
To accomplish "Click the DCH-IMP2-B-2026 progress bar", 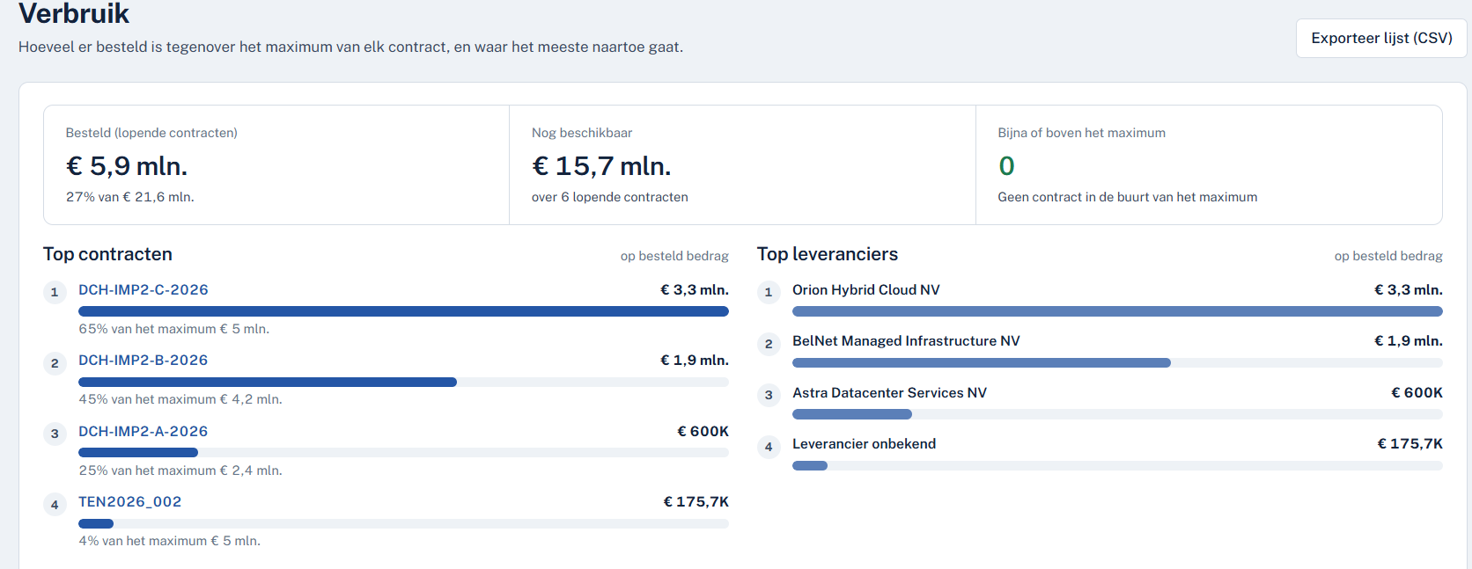I will click(403, 383).
